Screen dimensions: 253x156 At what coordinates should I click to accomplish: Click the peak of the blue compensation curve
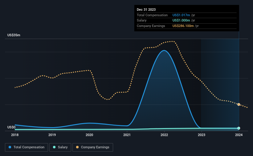[164, 50]
